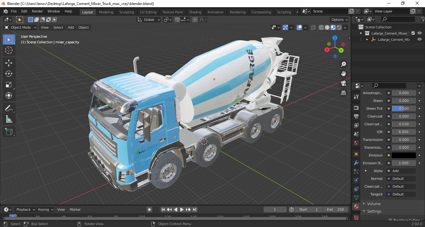Switch to the Shading workspace tab
Screen dimensions: 425x227
pos(195,12)
